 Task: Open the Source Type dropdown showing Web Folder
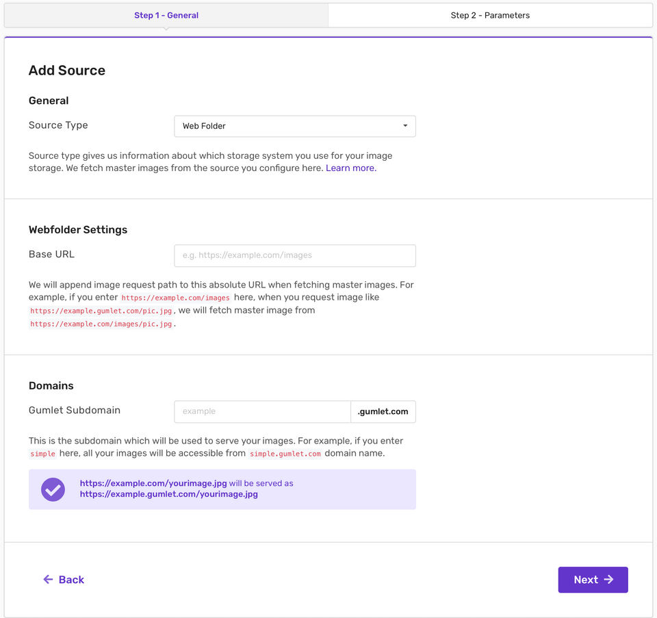point(294,126)
